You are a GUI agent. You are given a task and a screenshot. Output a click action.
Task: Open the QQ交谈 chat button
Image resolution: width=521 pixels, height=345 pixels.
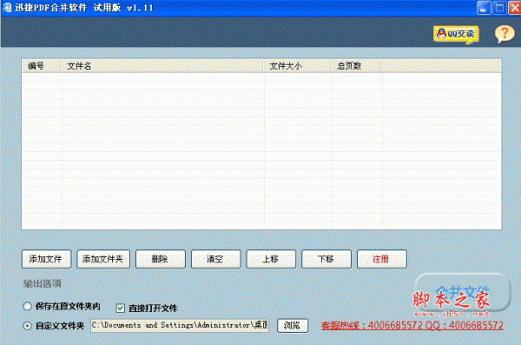[x=456, y=35]
